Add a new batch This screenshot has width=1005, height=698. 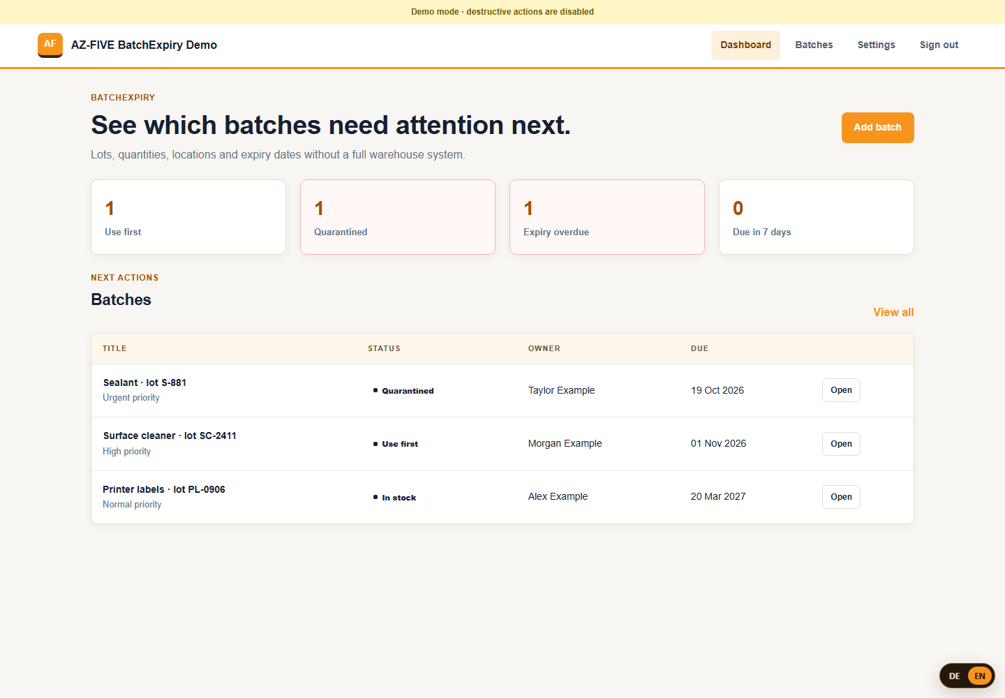coord(877,128)
